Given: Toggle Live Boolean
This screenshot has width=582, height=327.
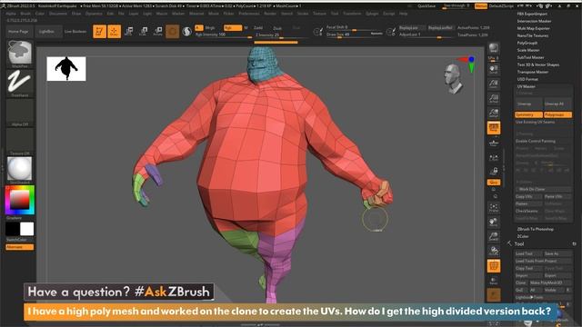Looking at the screenshot, I should point(75,32).
